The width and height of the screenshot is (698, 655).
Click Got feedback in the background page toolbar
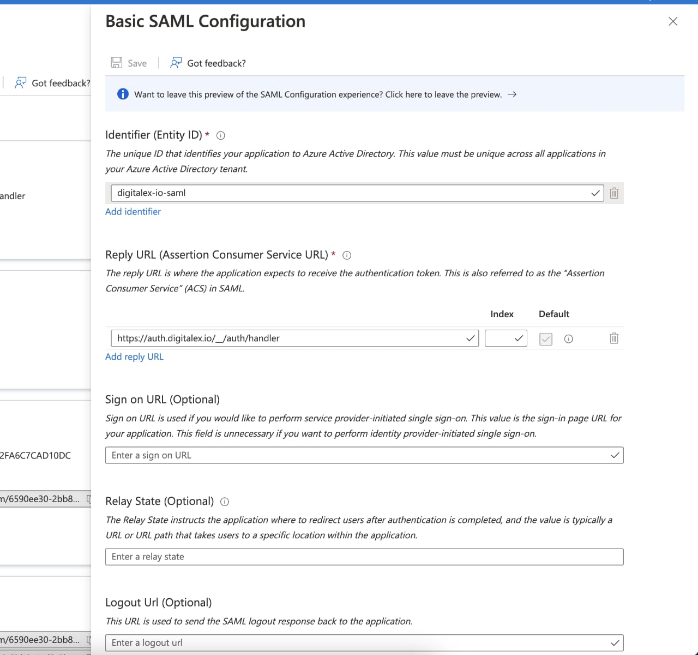pyautogui.click(x=53, y=83)
